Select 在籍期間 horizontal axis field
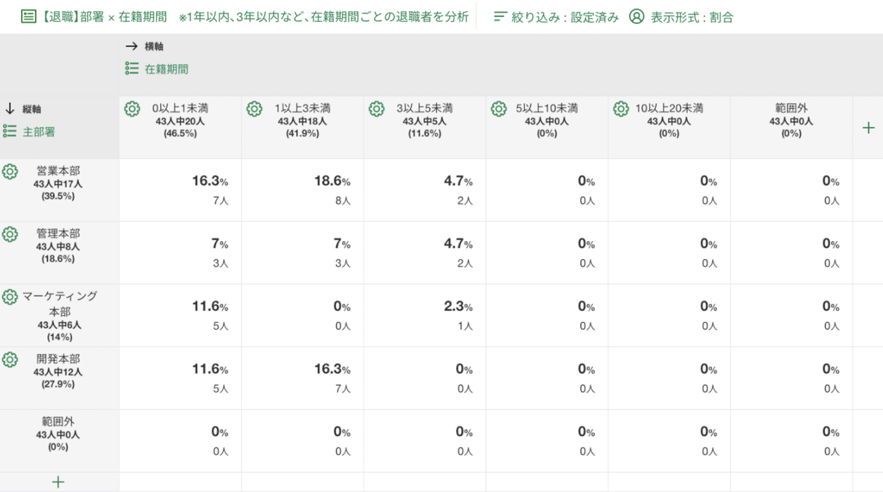Viewport: 883px width, 492px height. click(166, 69)
